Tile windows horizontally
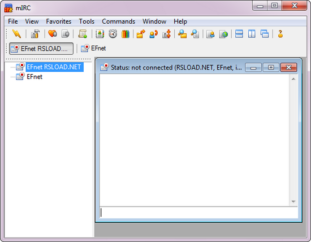Screen dimensions: 311x242 (239, 34)
